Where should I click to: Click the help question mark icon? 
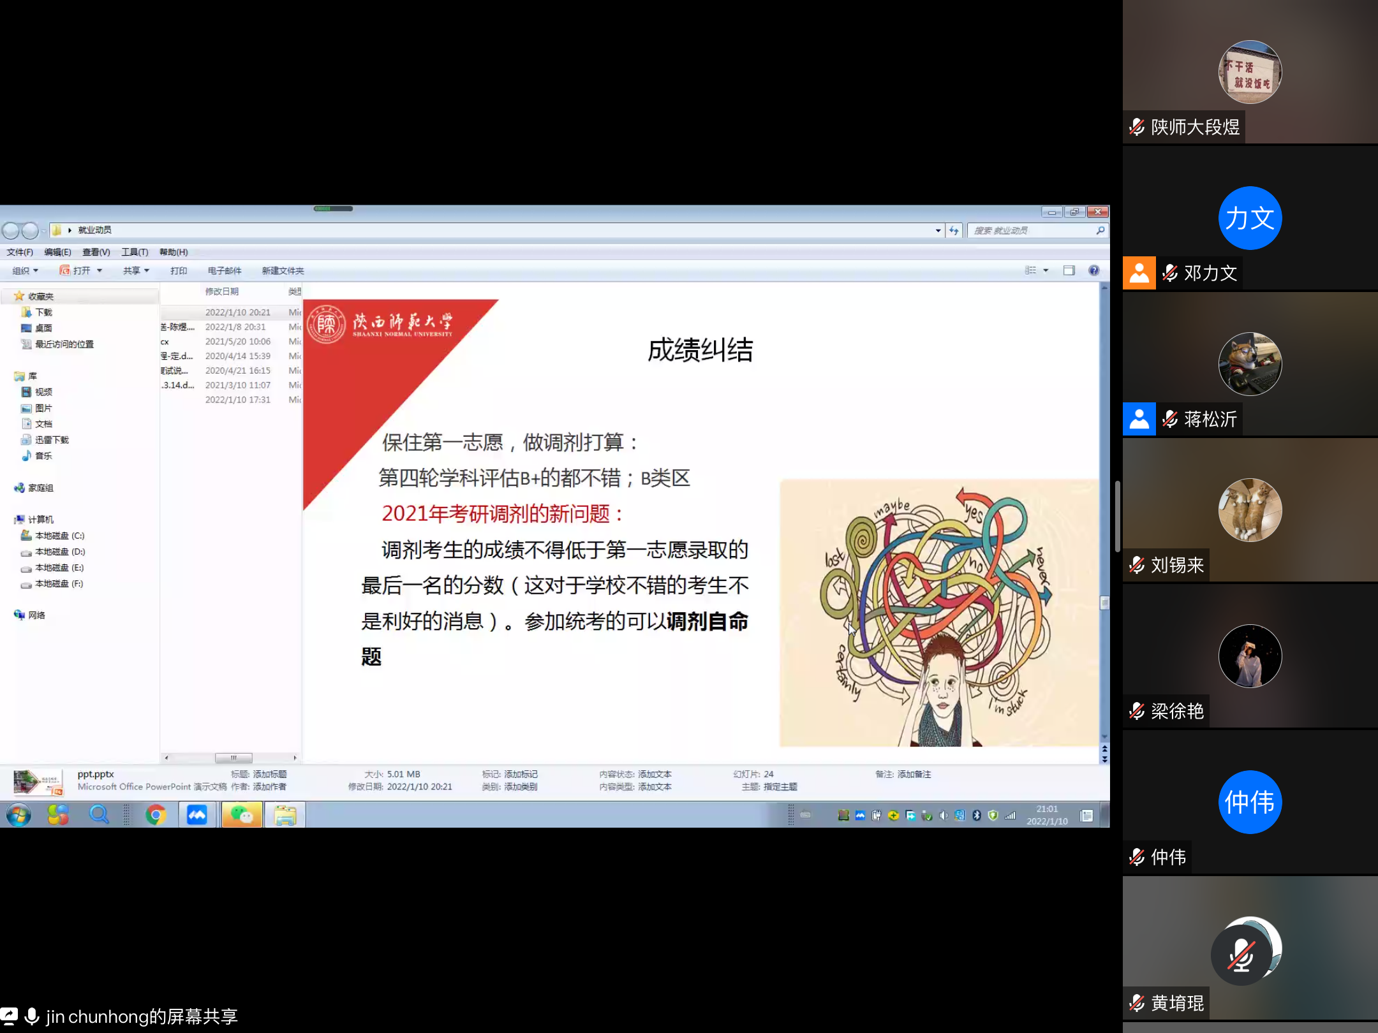[1093, 270]
